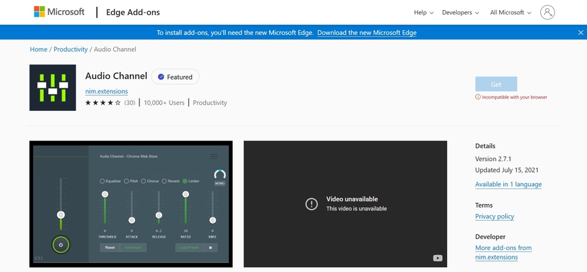Go to the Home breadcrumb
Viewport: 587px width, 272px height.
pos(38,49)
